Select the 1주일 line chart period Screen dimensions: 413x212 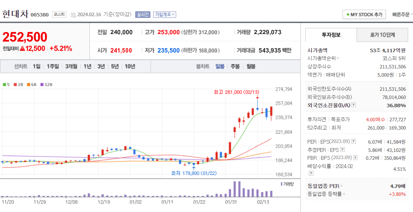(x=53, y=67)
